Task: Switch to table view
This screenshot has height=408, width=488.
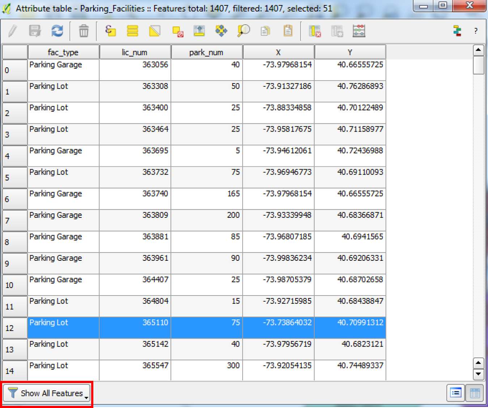Action: [475, 393]
